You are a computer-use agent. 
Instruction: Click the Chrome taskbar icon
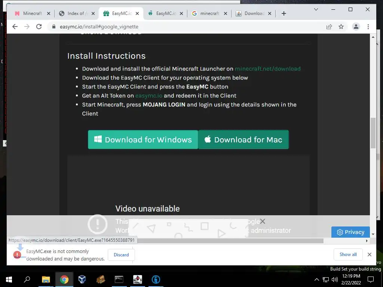[x=64, y=280]
